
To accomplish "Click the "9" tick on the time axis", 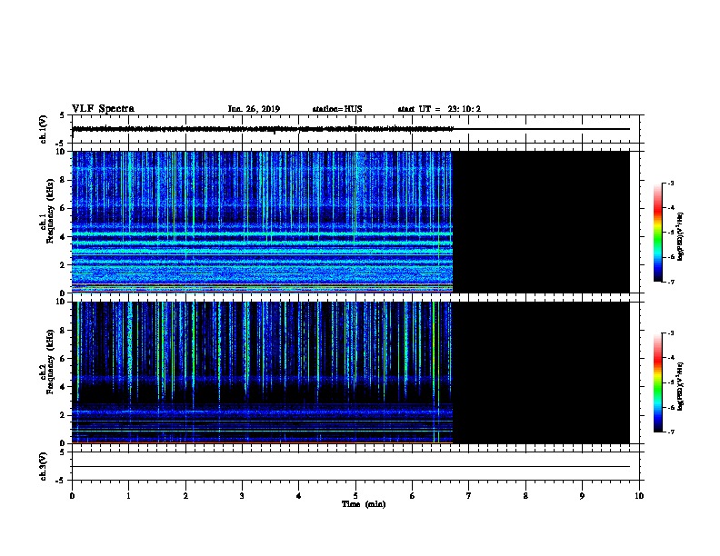I will coord(582,496).
